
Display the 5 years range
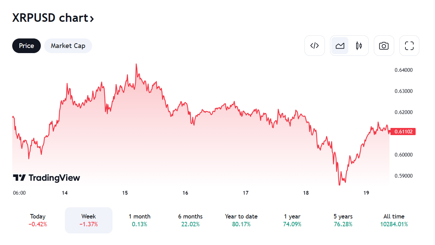pyautogui.click(x=343, y=220)
